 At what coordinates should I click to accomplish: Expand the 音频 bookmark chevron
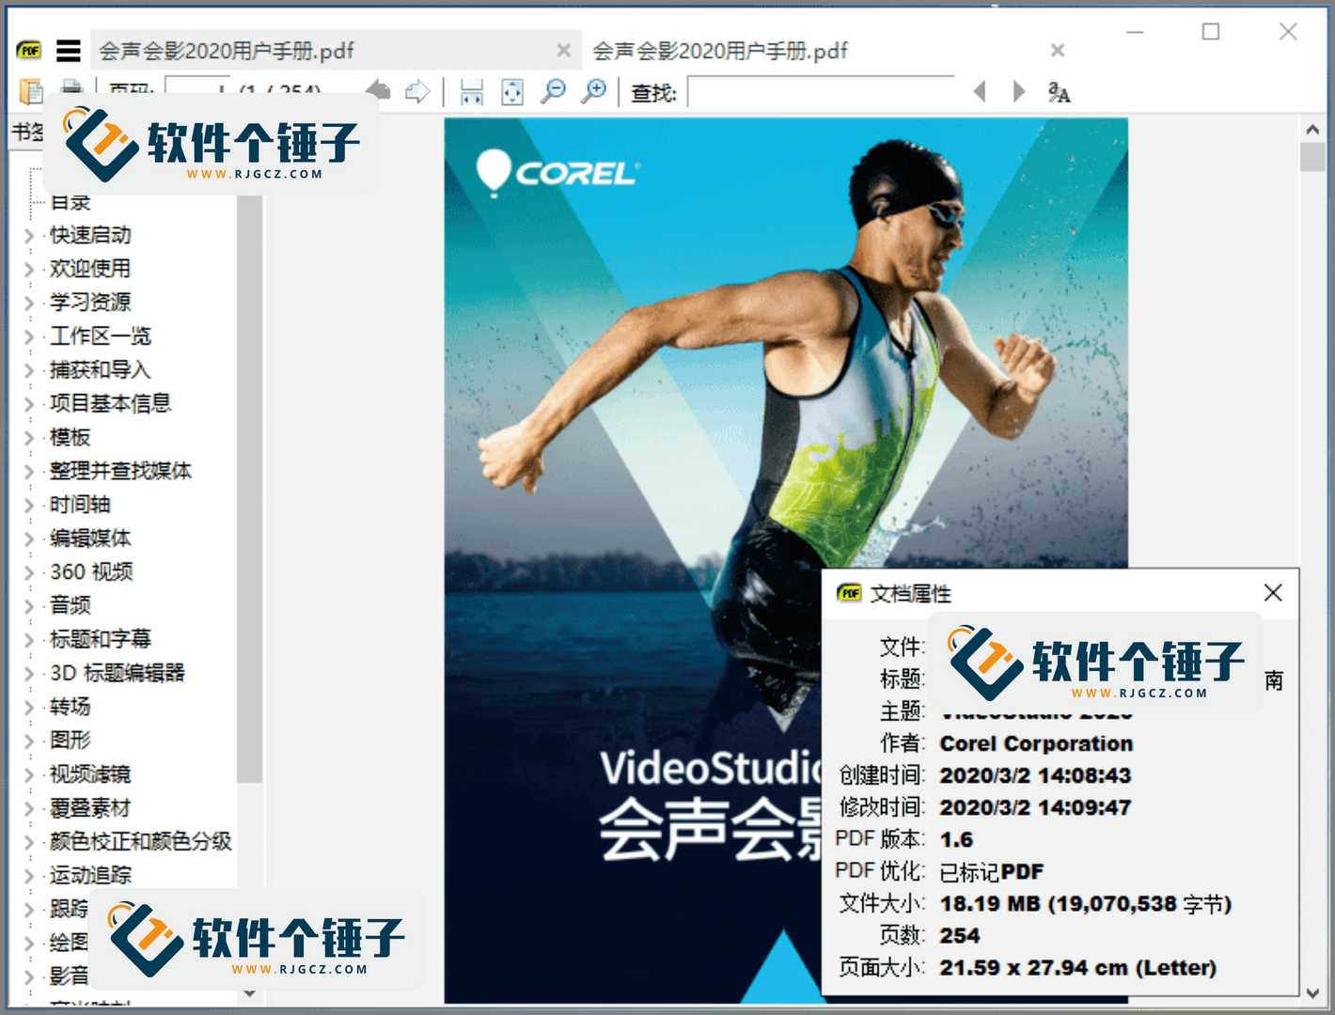[x=29, y=607]
